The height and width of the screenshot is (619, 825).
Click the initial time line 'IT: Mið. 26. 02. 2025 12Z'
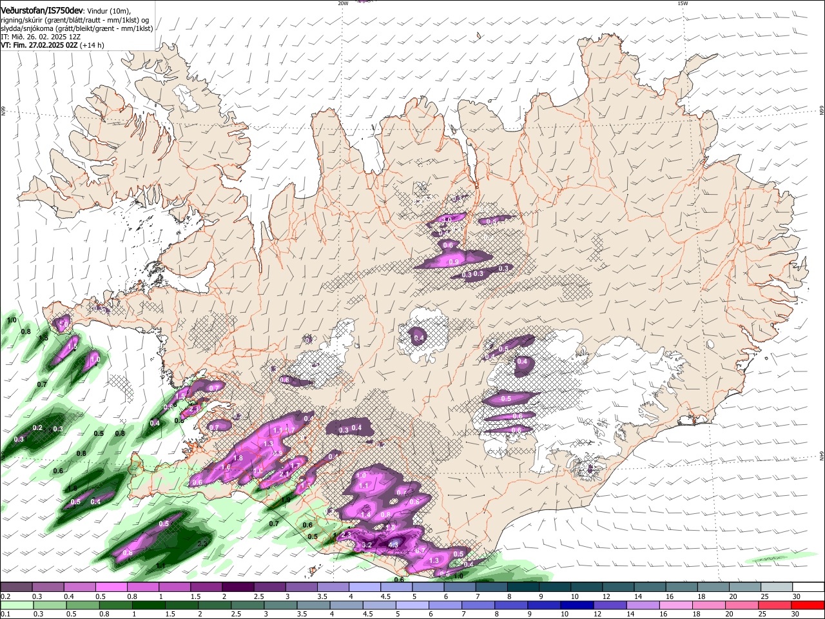41,37
